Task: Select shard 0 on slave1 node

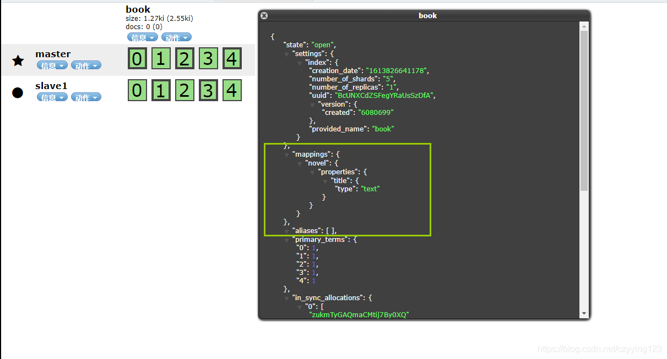Action: (137, 90)
